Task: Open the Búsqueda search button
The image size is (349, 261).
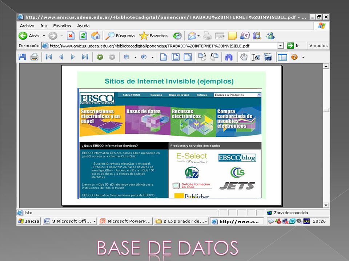Action: coord(120,36)
